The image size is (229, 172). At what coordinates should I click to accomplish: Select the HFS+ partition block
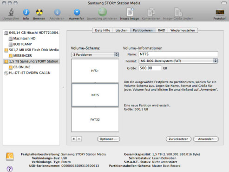pyautogui.click(x=95, y=71)
